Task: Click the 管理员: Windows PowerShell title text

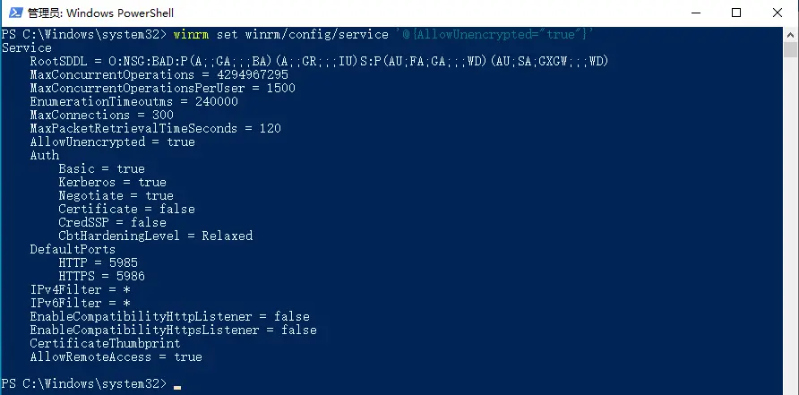Action: 100,13
